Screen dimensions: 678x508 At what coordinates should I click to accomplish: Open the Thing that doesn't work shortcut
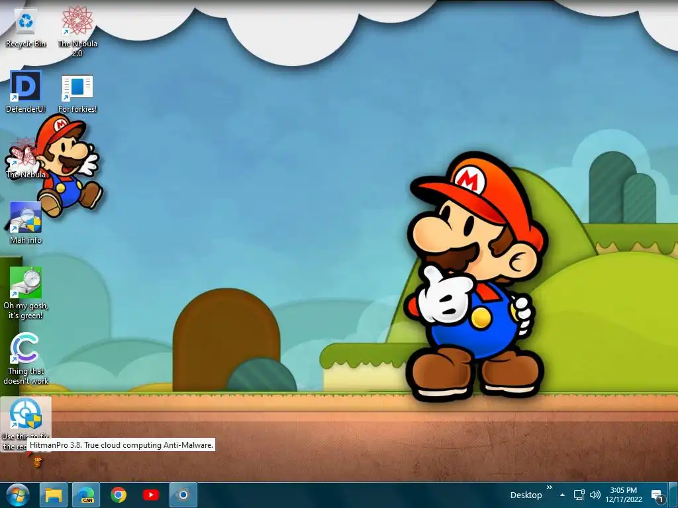26,359
